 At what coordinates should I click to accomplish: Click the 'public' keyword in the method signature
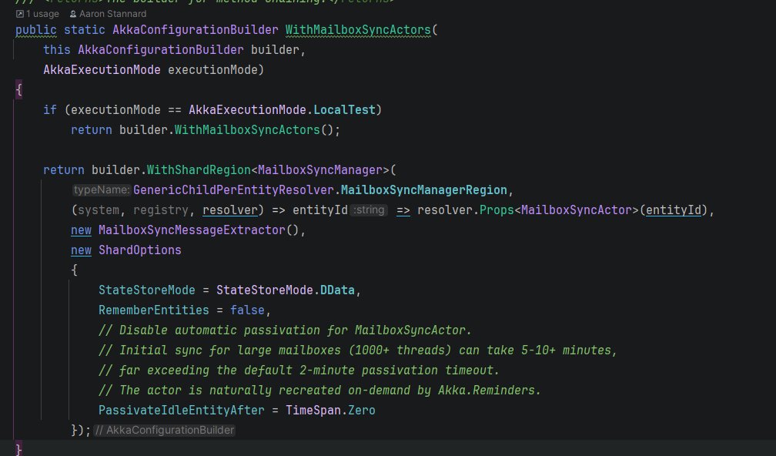35,30
